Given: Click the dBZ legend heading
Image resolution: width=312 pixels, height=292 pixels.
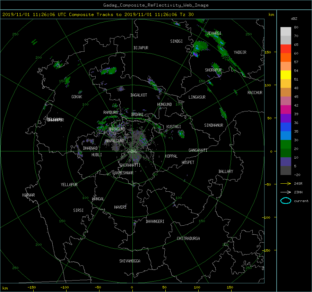Looking at the screenshot, I should pos(294,19).
